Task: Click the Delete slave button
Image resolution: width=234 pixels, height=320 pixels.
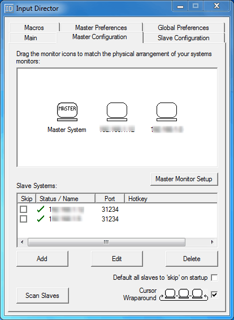Action: coord(192,259)
